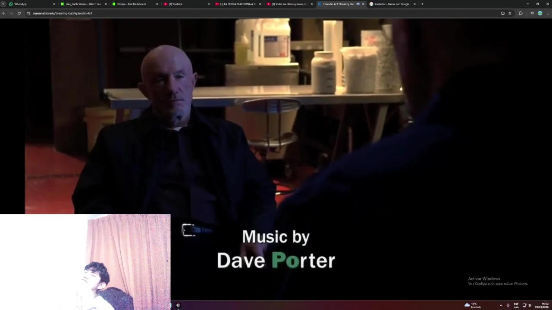Click the webcam overlay thumbnail
Viewport: 552px width, 310px height.
coord(85,262)
